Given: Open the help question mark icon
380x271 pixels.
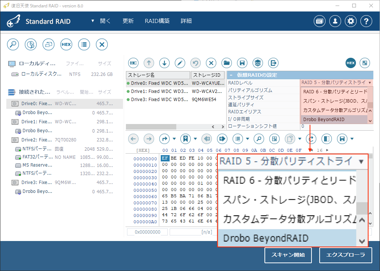Looking at the screenshot, I should point(366,21).
